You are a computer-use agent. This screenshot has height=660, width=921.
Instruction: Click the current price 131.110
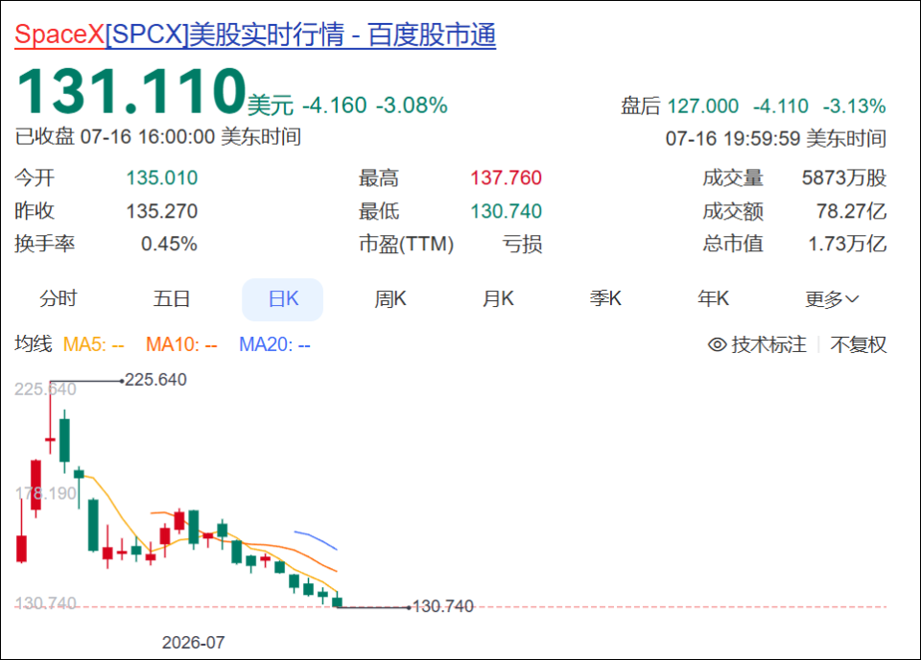tap(131, 90)
